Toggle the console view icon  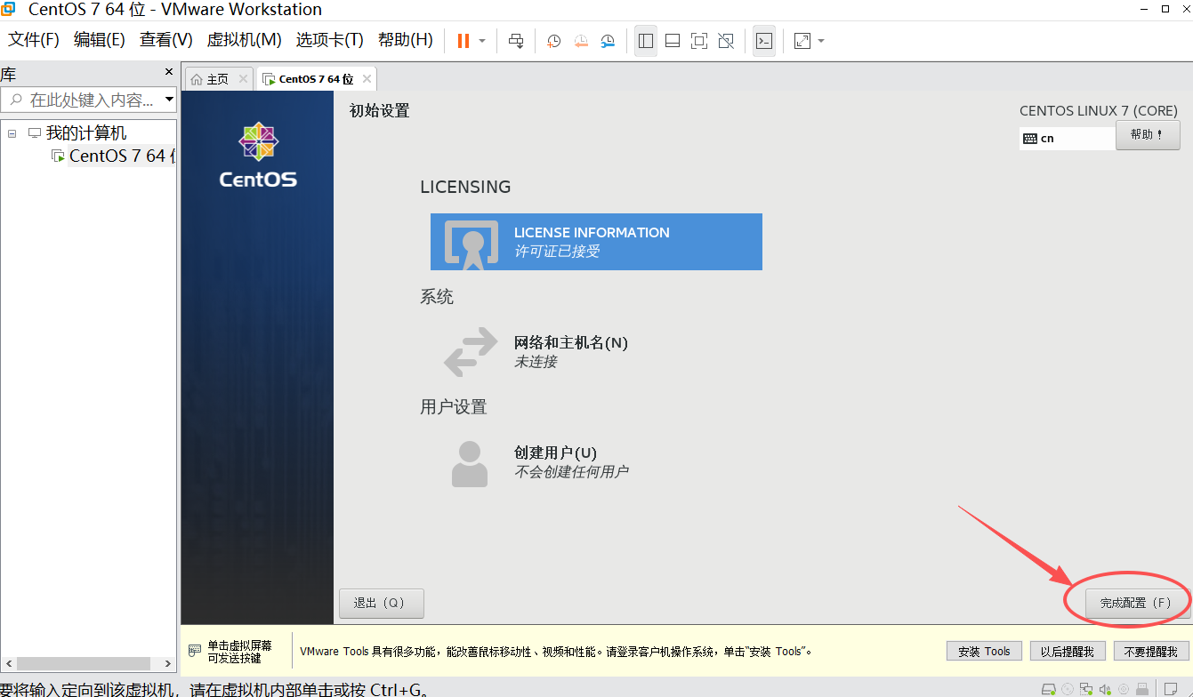(763, 41)
